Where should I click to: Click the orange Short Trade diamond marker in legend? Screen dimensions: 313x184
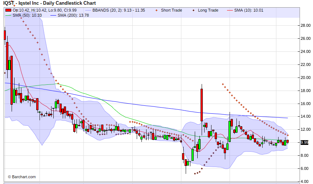click(157, 10)
